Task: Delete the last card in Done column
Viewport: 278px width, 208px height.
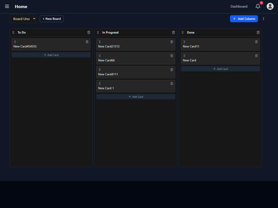Action: 256,56
